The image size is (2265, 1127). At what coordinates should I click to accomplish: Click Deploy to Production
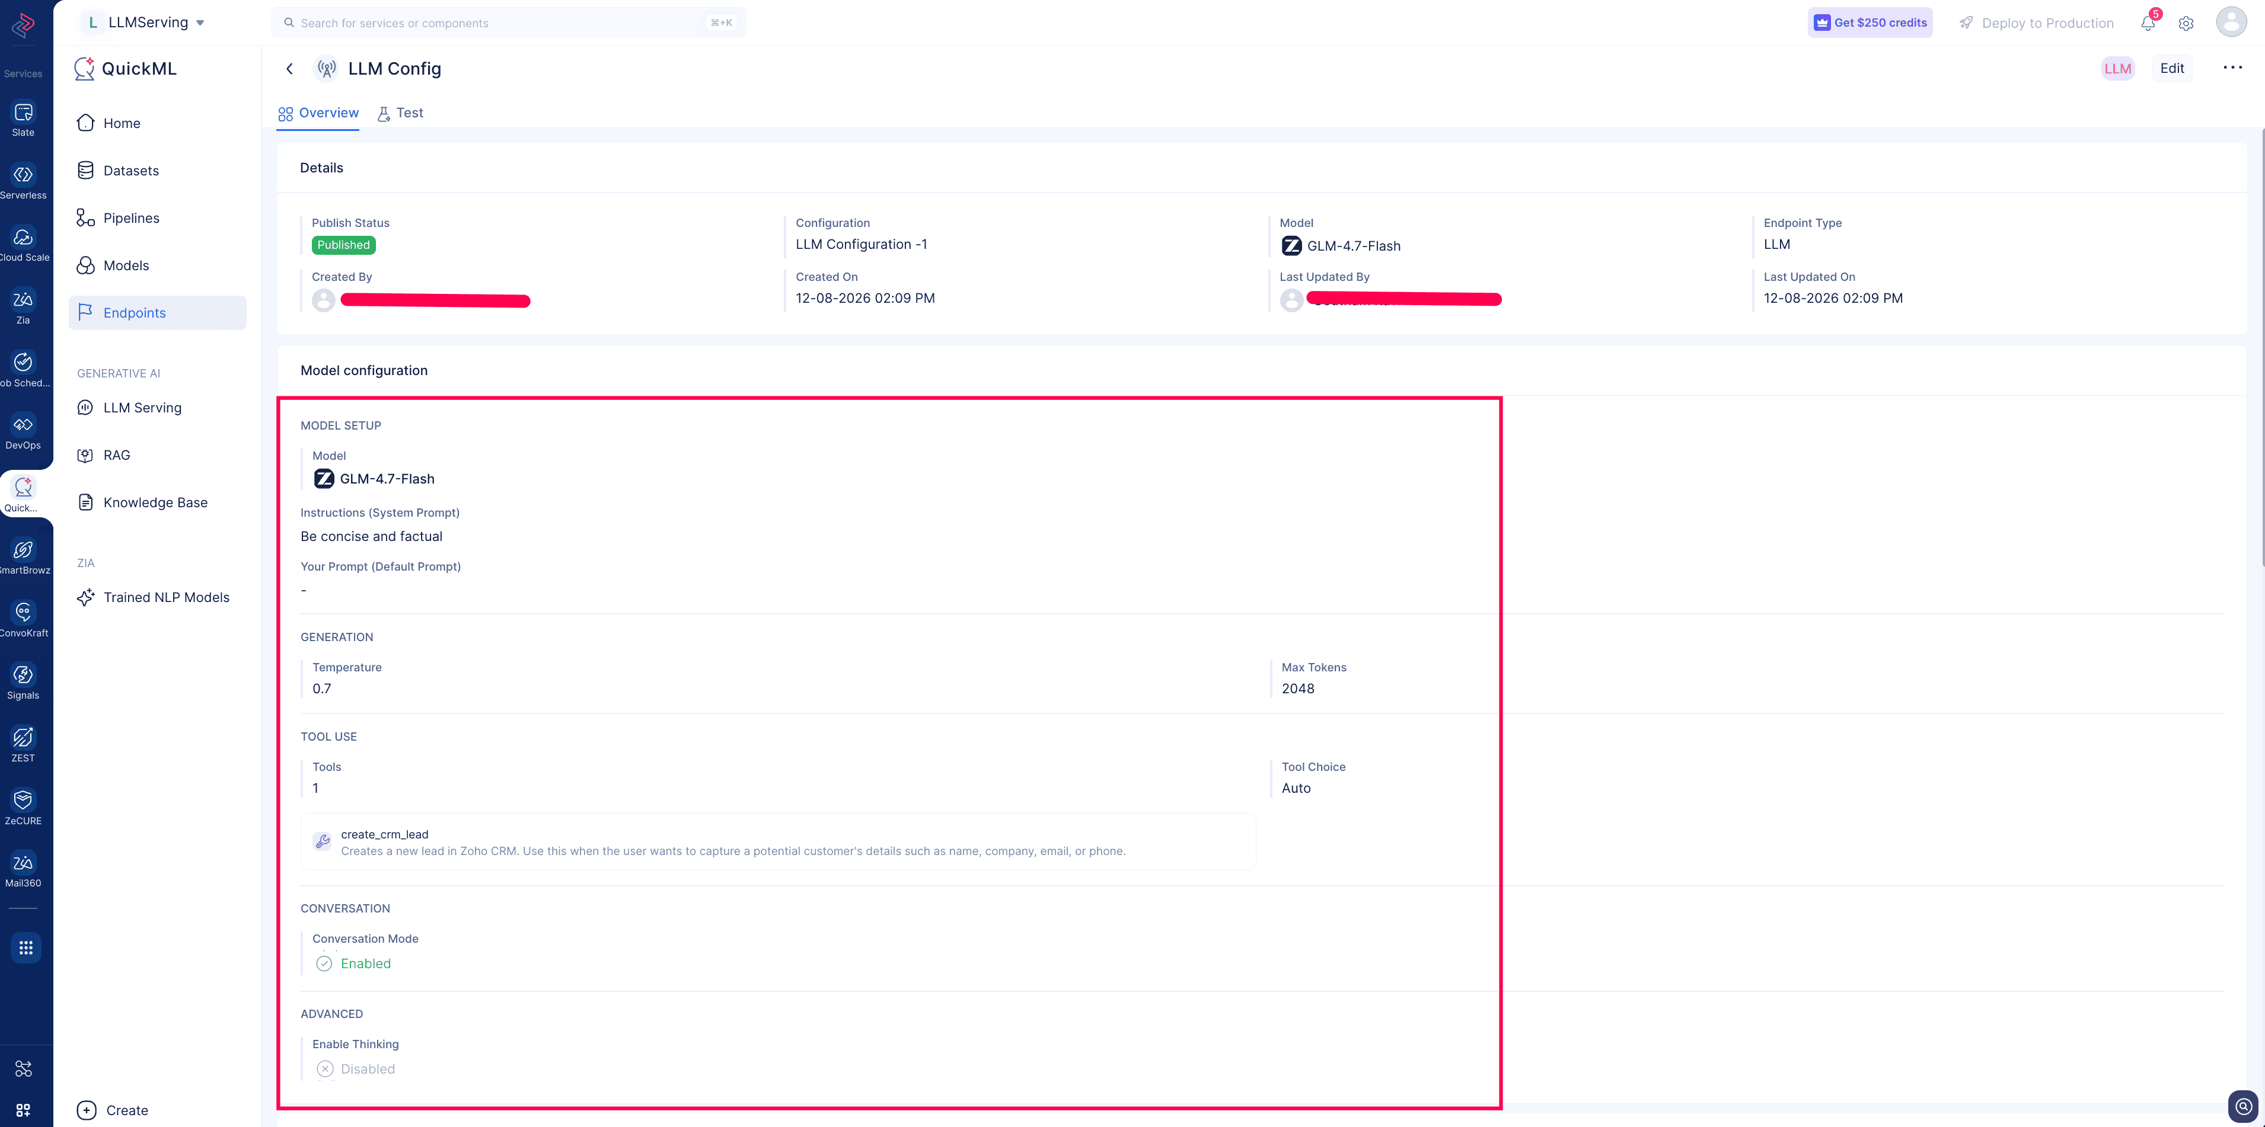point(2036,23)
